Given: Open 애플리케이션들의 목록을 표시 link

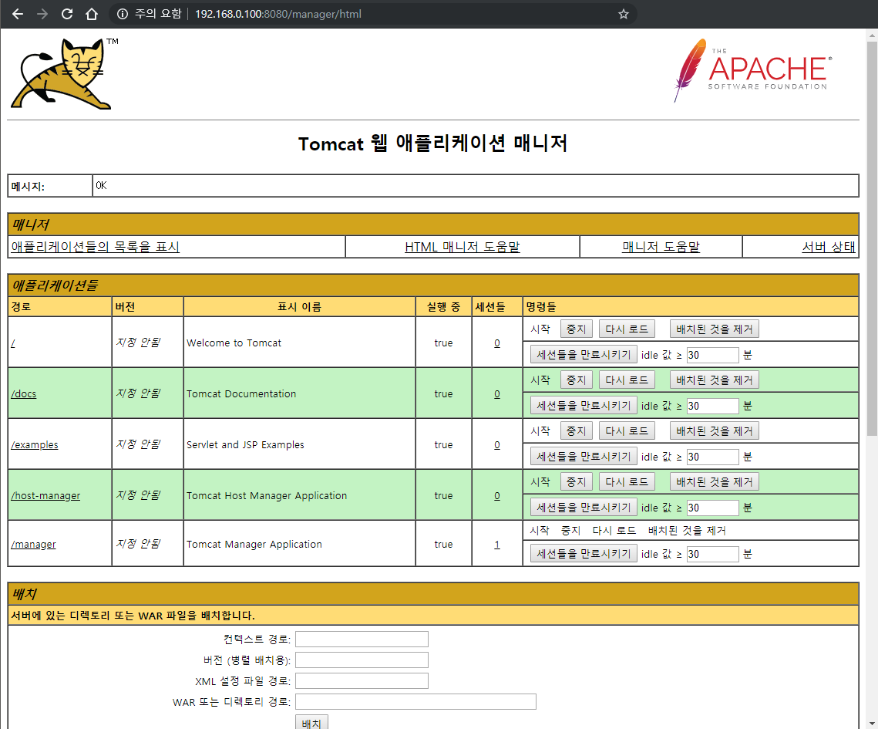Looking at the screenshot, I should (95, 247).
